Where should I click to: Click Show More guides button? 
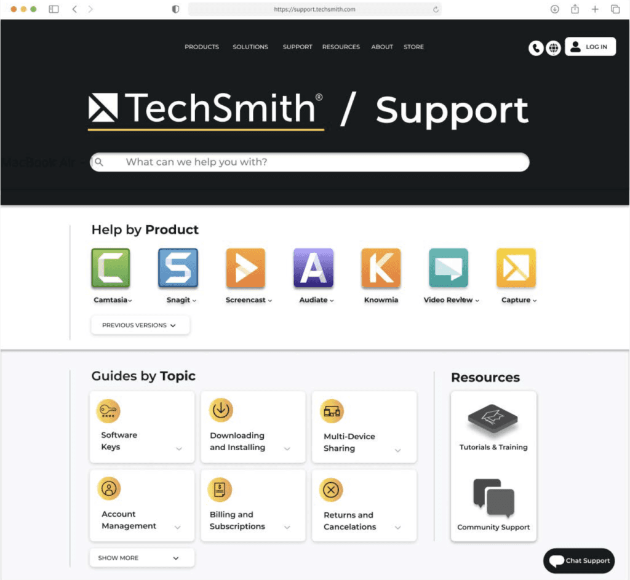coord(142,558)
